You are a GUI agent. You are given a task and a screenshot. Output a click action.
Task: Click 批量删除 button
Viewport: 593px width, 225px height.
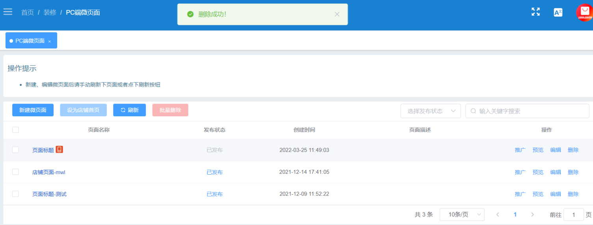170,110
